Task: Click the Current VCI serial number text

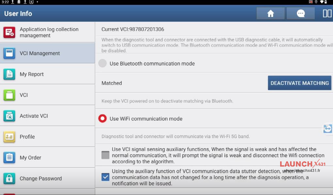Action: pos(133,29)
